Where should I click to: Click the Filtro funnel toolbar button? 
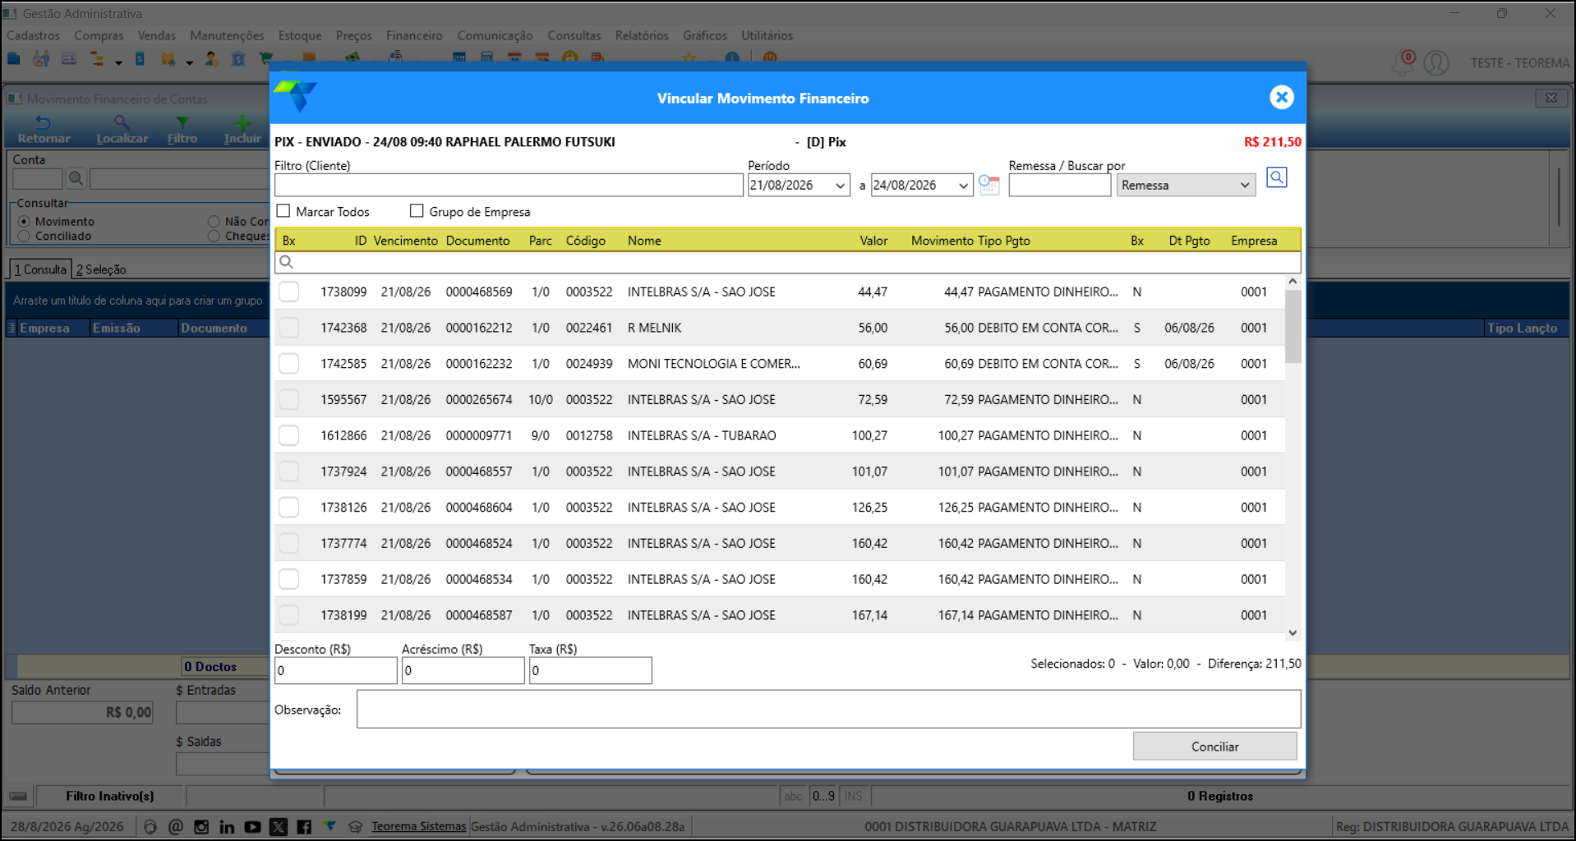182,130
